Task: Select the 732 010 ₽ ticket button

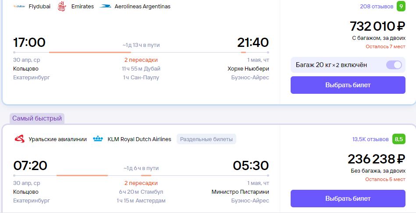Action: click(x=348, y=85)
